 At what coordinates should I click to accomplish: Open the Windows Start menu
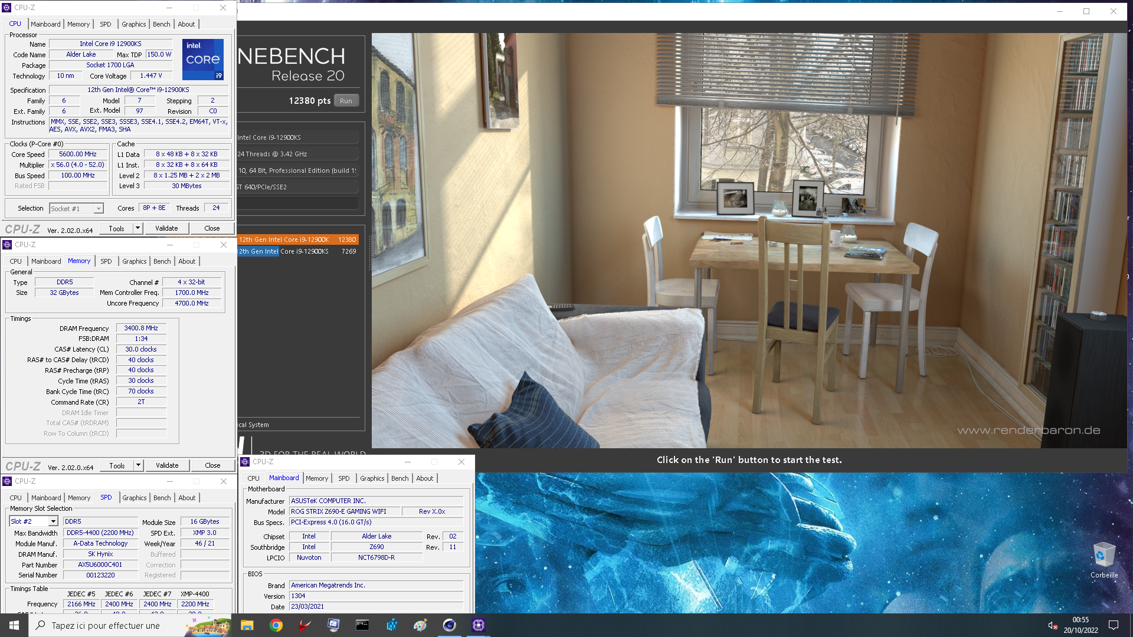click(14, 625)
